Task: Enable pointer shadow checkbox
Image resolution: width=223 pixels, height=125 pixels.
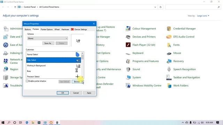Action: (x=27, y=81)
